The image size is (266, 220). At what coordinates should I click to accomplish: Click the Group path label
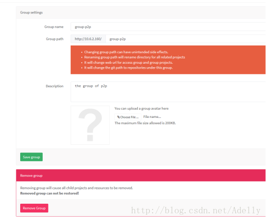point(55,39)
